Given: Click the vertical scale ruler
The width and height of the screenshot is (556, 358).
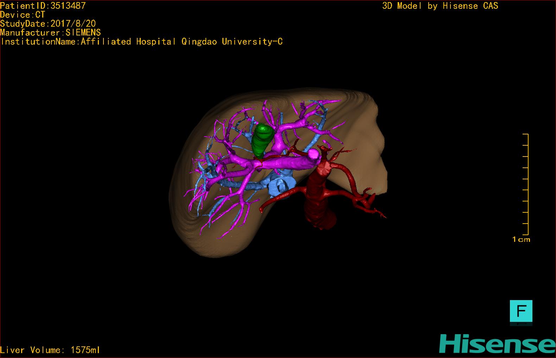Looking at the screenshot, I should coord(526,184).
